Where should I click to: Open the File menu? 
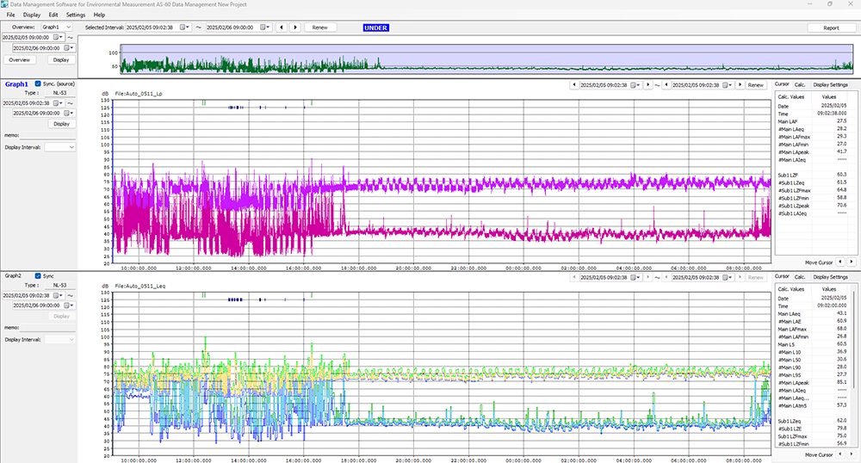[10, 15]
